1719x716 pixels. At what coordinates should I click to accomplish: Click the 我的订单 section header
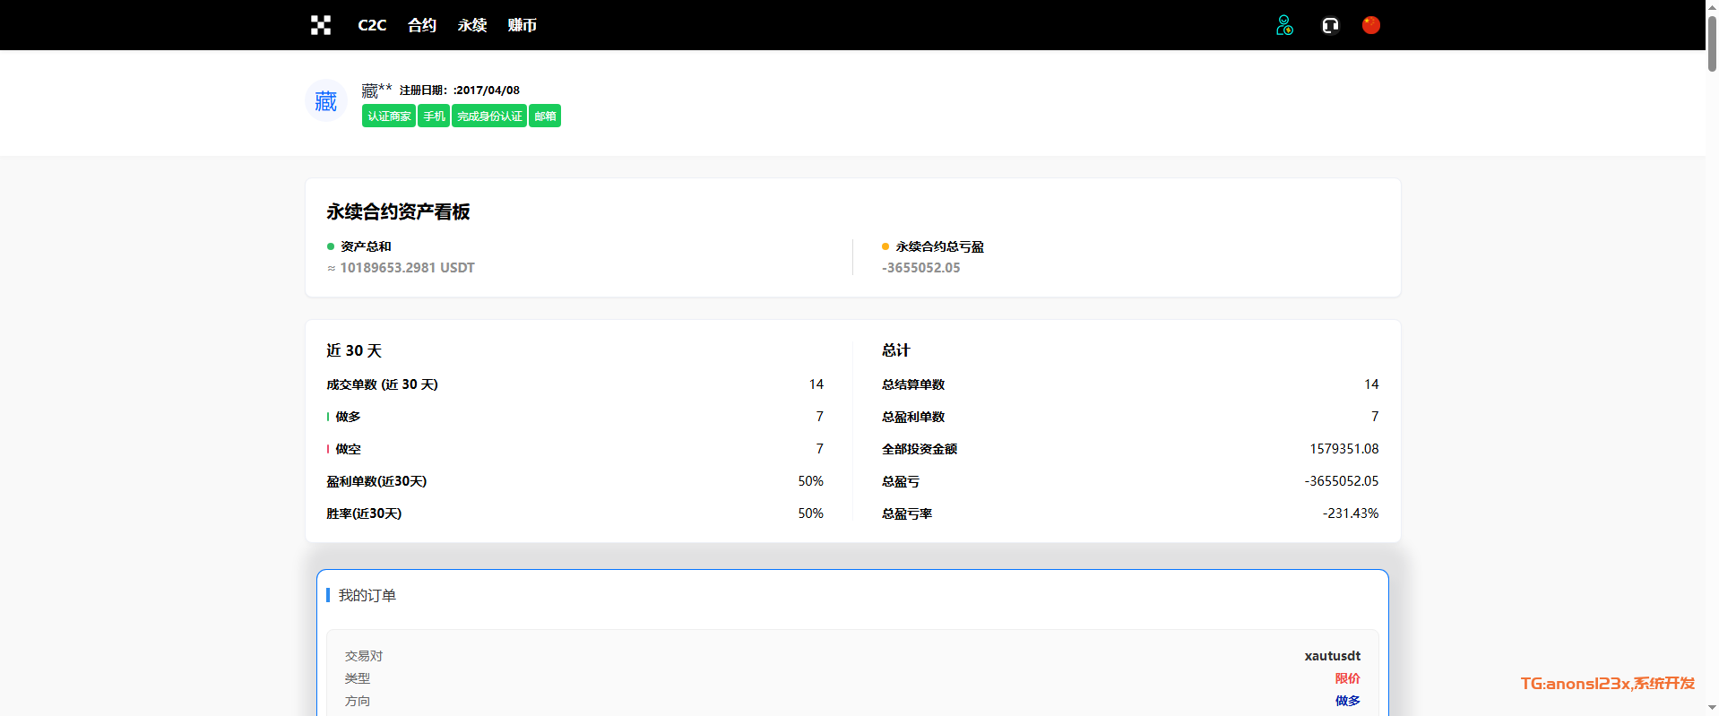(x=367, y=595)
